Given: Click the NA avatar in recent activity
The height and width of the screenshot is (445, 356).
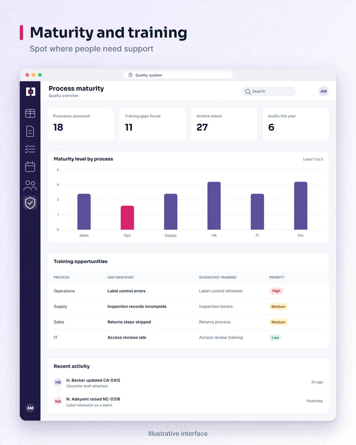Looking at the screenshot, I should pyautogui.click(x=58, y=401).
